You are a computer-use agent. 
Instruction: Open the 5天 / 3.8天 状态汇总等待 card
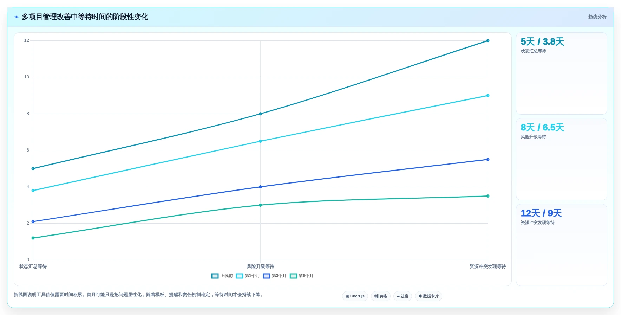(x=561, y=73)
